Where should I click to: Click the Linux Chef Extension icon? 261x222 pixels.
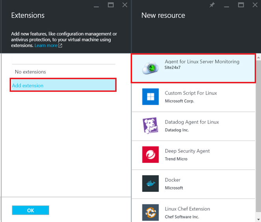click(x=150, y=212)
